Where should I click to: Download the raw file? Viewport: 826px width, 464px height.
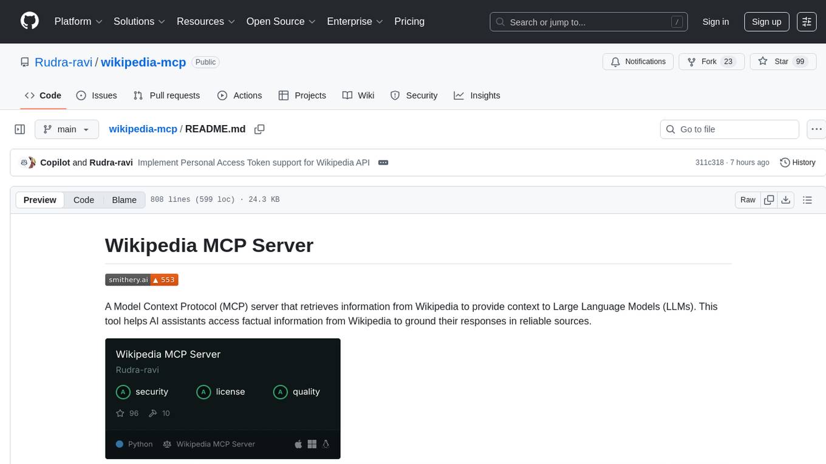(786, 200)
